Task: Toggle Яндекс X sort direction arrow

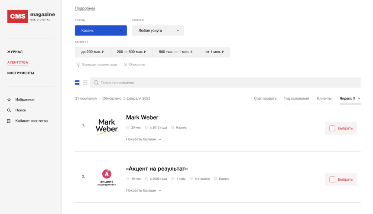Action: pos(359,98)
